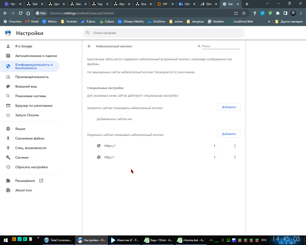Expand site details for https://*
This screenshot has width=306, height=245.
[x=215, y=146]
